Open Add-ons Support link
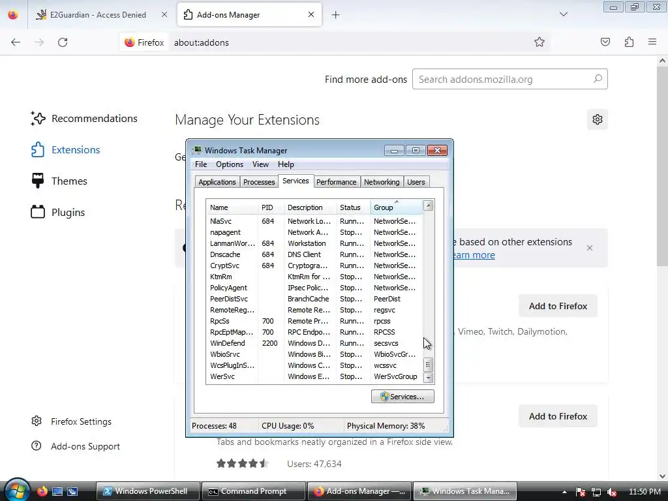 [x=76, y=446]
